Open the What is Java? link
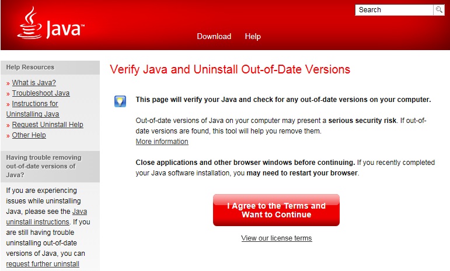 click(x=34, y=83)
